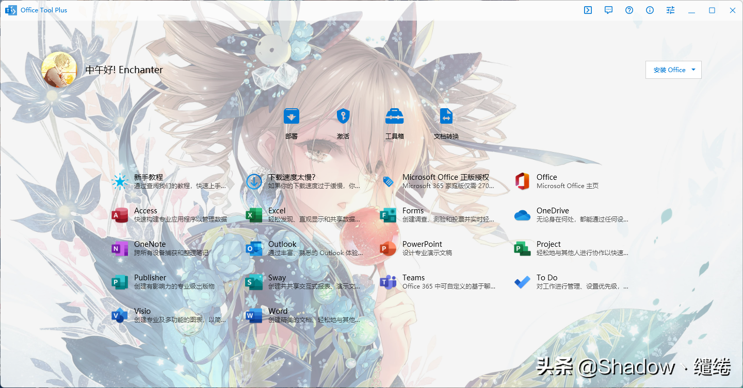Click the download speed arrow icon

pyautogui.click(x=254, y=181)
